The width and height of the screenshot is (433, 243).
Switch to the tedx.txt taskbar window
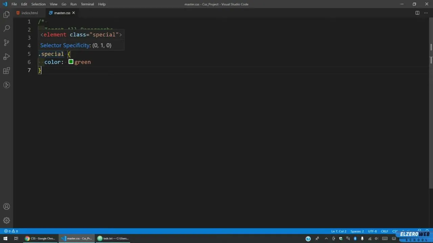[113, 239]
